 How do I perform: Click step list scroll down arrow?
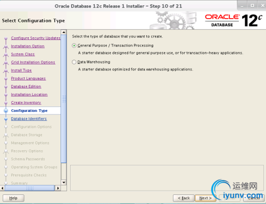64,182
